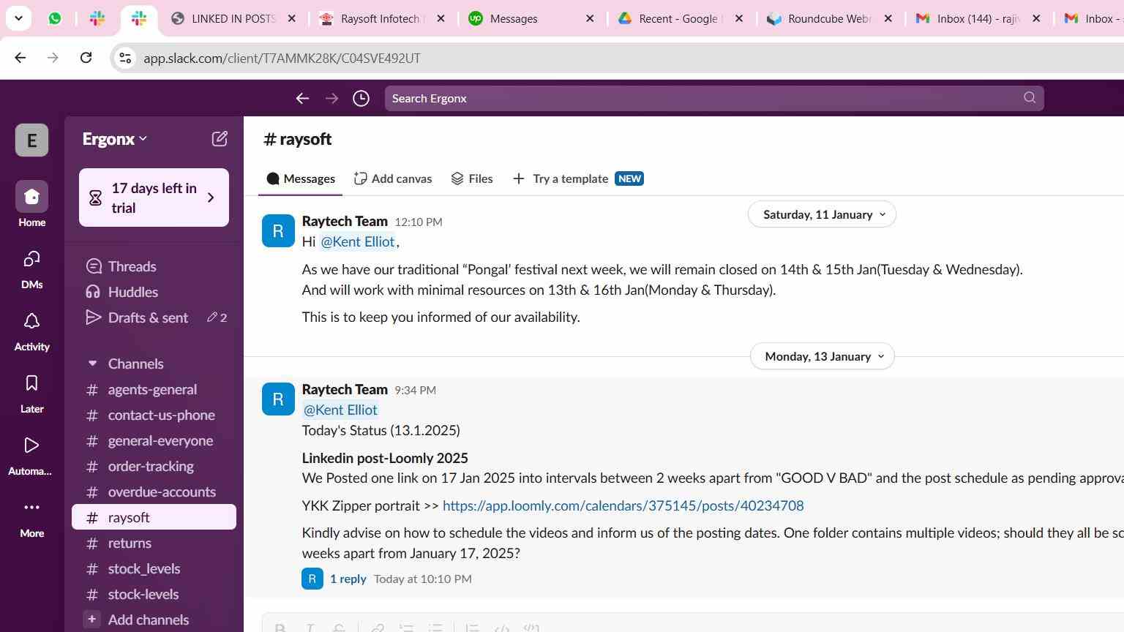This screenshot has width=1124, height=632.
Task: Click the Search Ergonx field
Action: pyautogui.click(x=714, y=98)
